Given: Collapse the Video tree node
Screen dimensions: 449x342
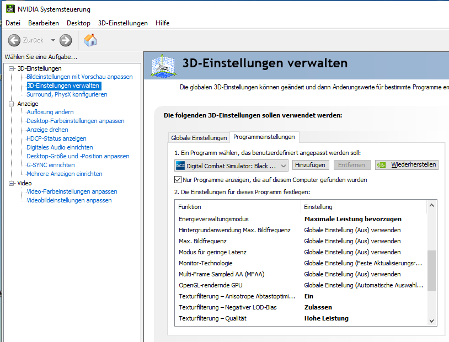Looking at the screenshot, I should (11, 183).
